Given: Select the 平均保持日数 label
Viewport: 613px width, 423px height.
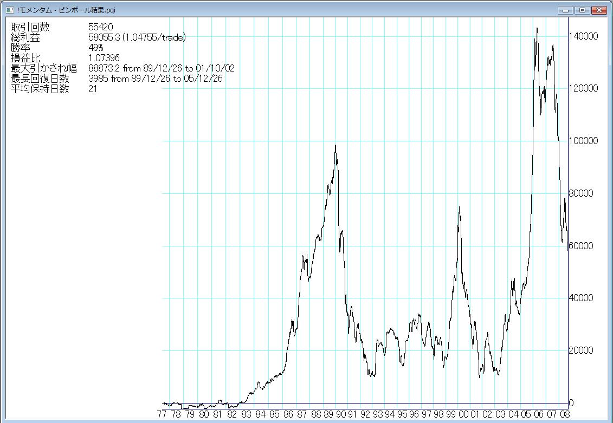Looking at the screenshot, I should (x=40, y=89).
